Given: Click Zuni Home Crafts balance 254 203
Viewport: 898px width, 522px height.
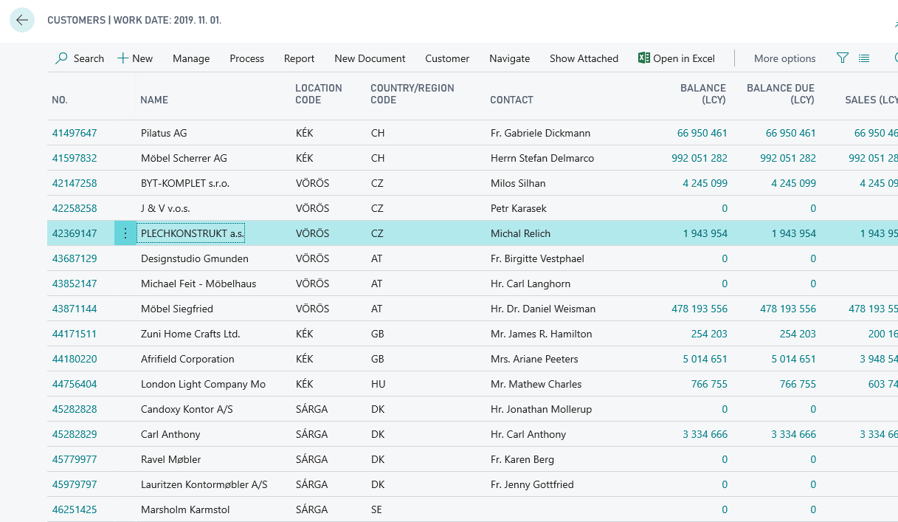Looking at the screenshot, I should [x=709, y=334].
